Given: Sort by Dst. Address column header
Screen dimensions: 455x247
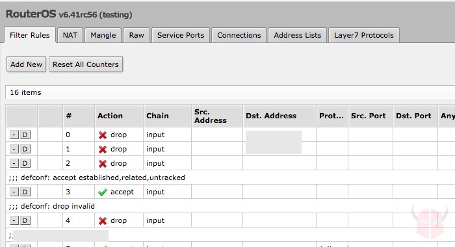Looking at the screenshot, I should [279, 116].
